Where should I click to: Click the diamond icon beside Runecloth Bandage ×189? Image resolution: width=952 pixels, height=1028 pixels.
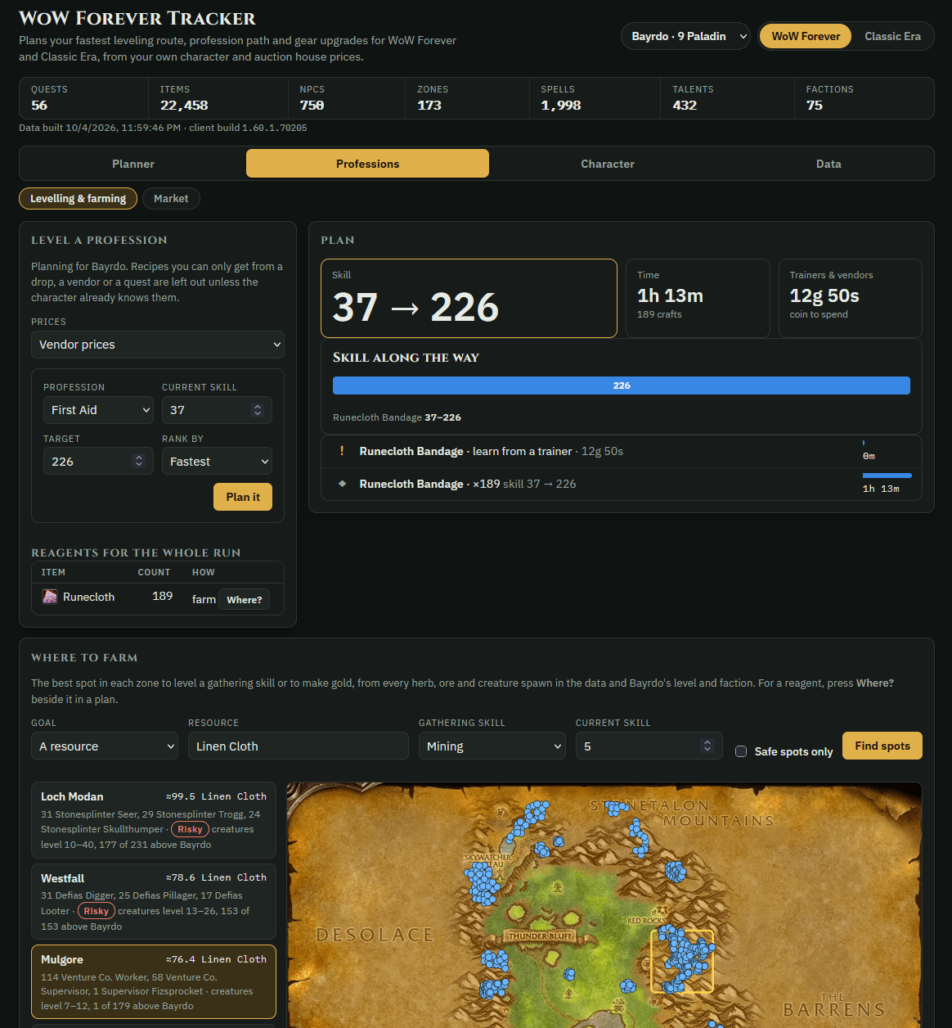[x=342, y=484]
